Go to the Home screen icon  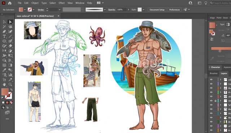[10, 3]
